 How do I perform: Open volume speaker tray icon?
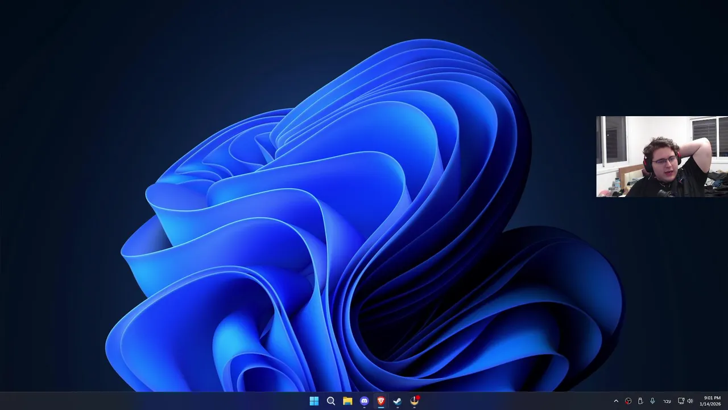tap(690, 401)
